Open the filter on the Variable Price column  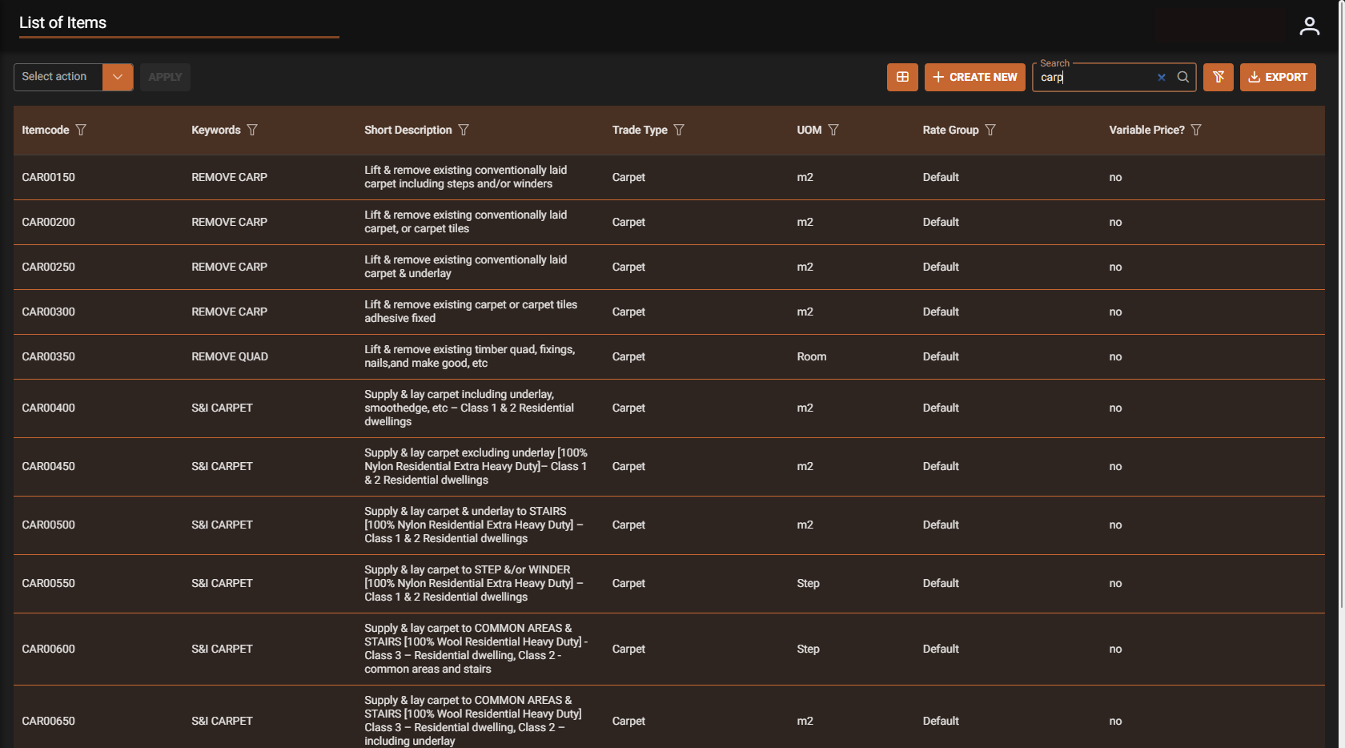click(x=1196, y=129)
